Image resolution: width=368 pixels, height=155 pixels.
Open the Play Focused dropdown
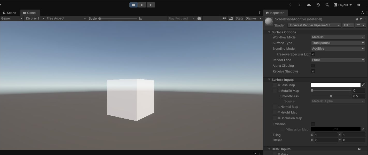click(x=181, y=18)
